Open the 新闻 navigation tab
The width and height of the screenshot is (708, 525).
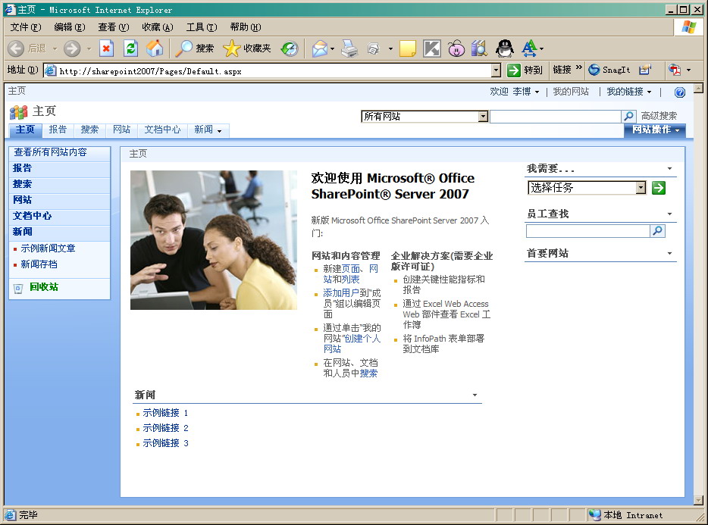pos(208,130)
